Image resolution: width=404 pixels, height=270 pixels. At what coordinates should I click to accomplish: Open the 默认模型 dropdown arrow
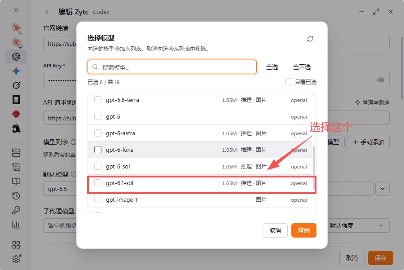[382, 189]
